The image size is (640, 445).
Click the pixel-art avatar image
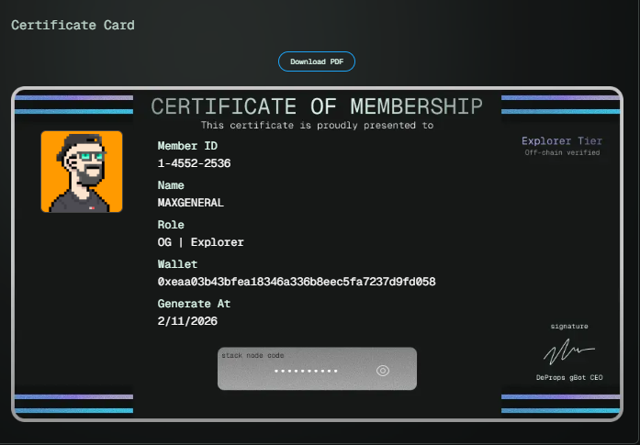tap(82, 172)
